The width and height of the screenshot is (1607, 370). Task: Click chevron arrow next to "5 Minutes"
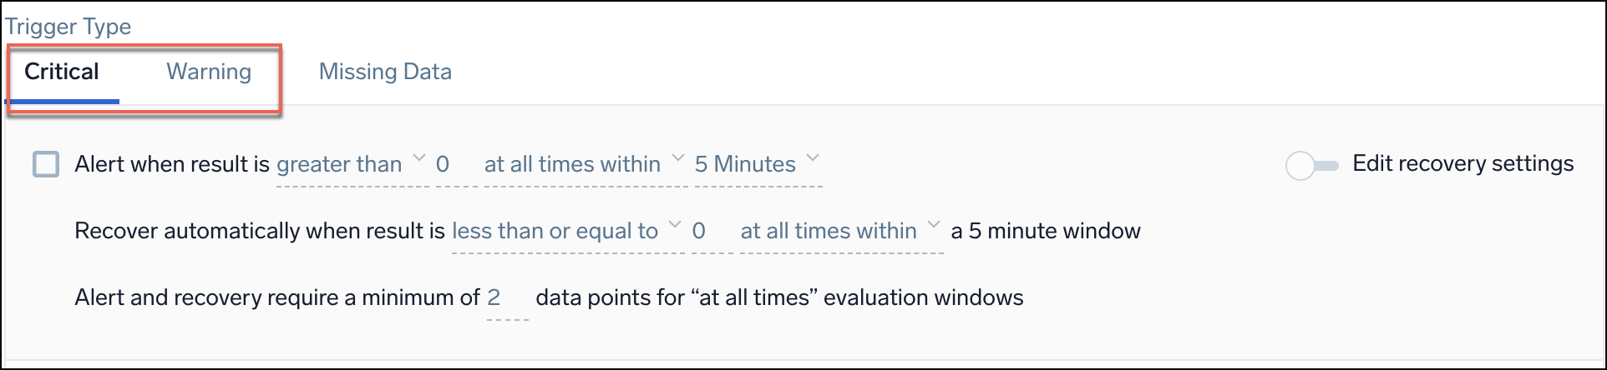pyautogui.click(x=813, y=158)
